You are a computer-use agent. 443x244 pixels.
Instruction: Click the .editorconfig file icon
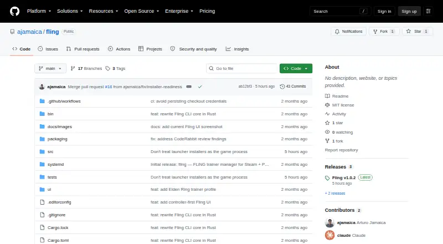42,202
